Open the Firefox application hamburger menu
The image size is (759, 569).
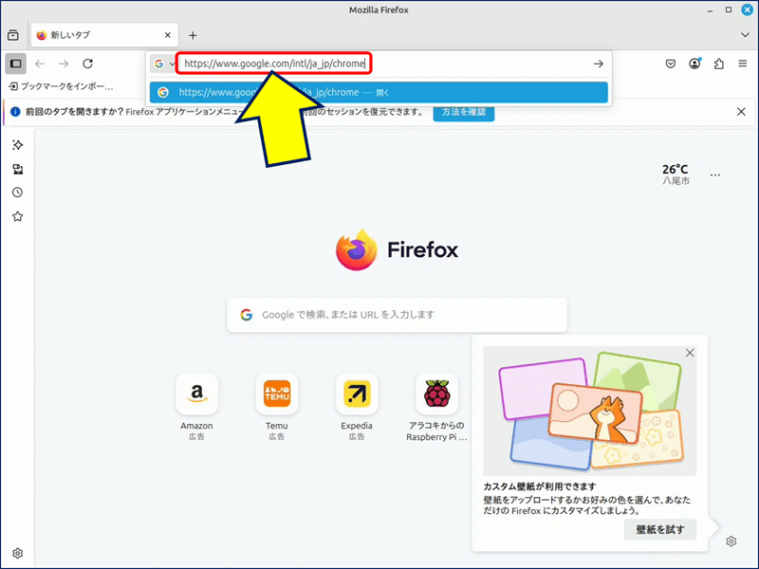click(x=743, y=64)
